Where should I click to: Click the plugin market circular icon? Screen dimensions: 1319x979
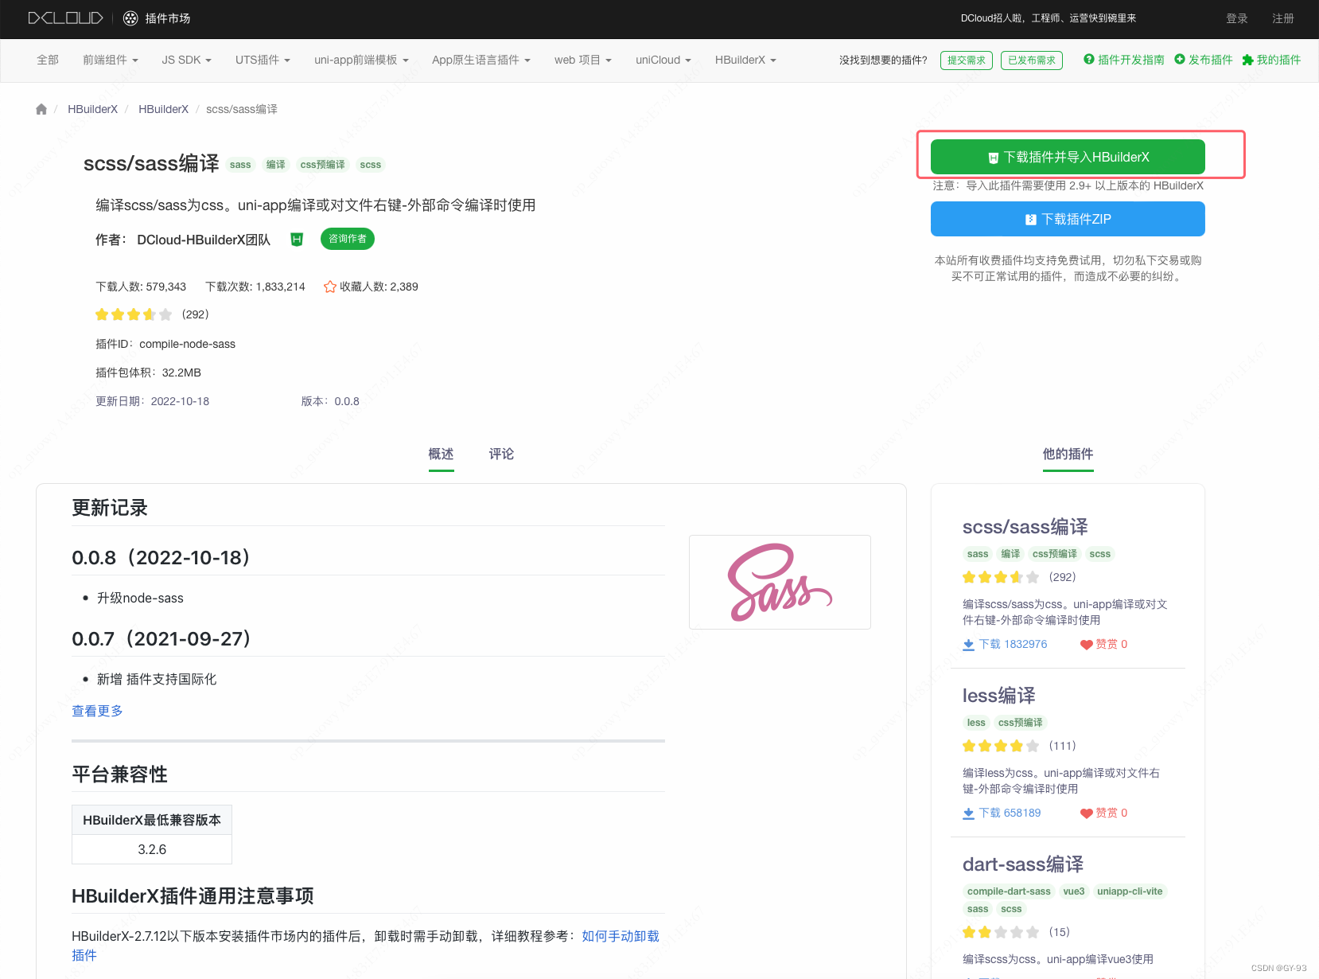131,18
